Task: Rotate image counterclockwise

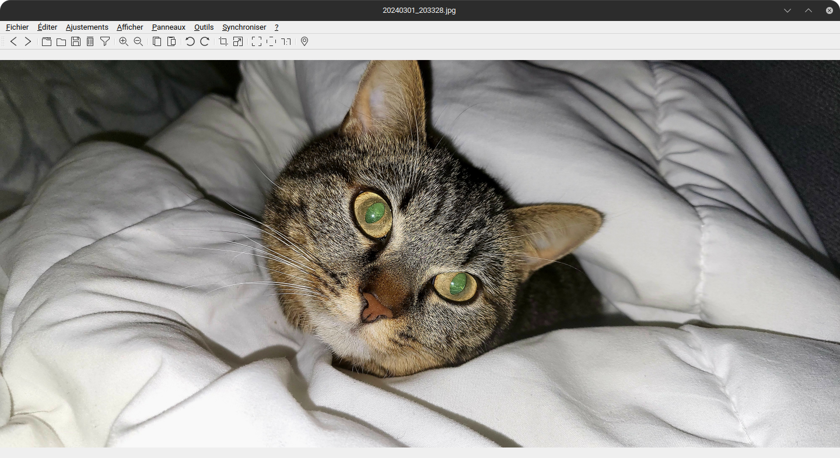Action: 190,41
